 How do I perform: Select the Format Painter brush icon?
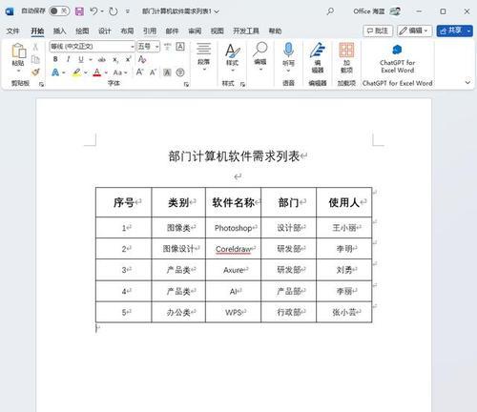[35, 72]
